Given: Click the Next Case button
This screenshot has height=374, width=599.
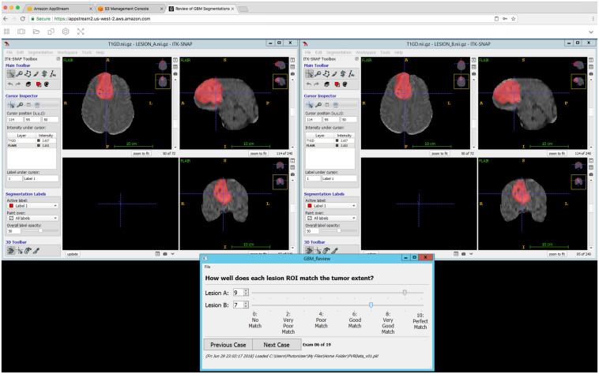Looking at the screenshot, I should 277,344.
